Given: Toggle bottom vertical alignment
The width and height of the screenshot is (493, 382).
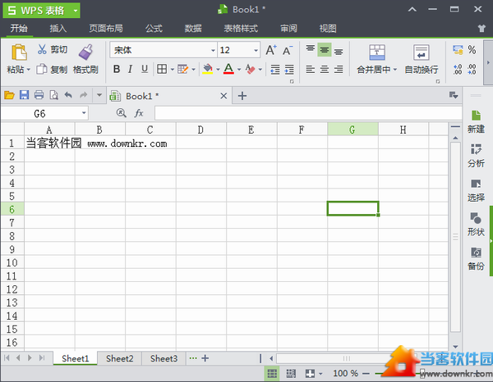Looking at the screenshot, I should [339, 51].
